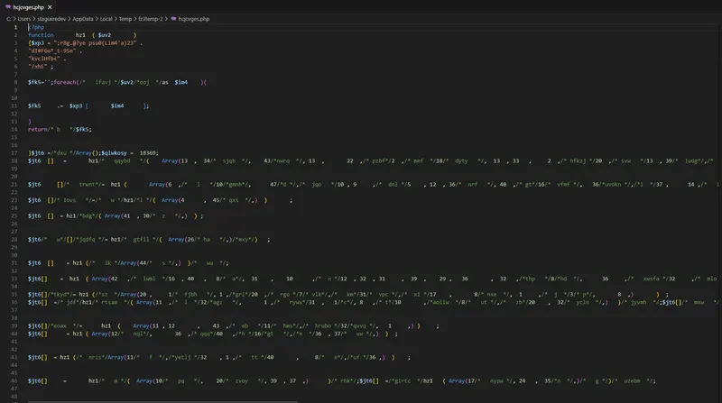Open the Users breadcrumb segment
722x403 pixels.
pos(24,19)
